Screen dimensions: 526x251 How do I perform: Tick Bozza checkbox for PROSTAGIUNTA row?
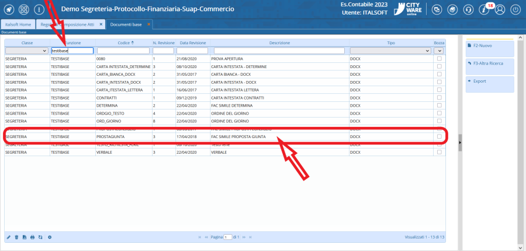click(x=440, y=136)
